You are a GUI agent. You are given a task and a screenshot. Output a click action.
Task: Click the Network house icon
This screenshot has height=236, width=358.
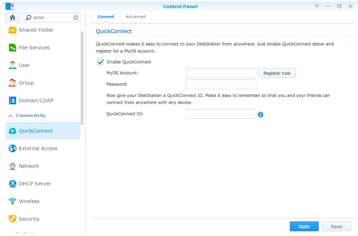point(13,166)
